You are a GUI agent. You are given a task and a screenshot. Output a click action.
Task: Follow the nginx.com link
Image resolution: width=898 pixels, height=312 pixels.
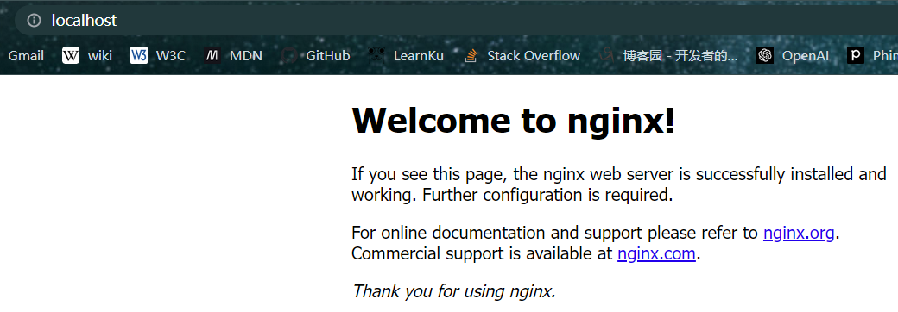(656, 253)
